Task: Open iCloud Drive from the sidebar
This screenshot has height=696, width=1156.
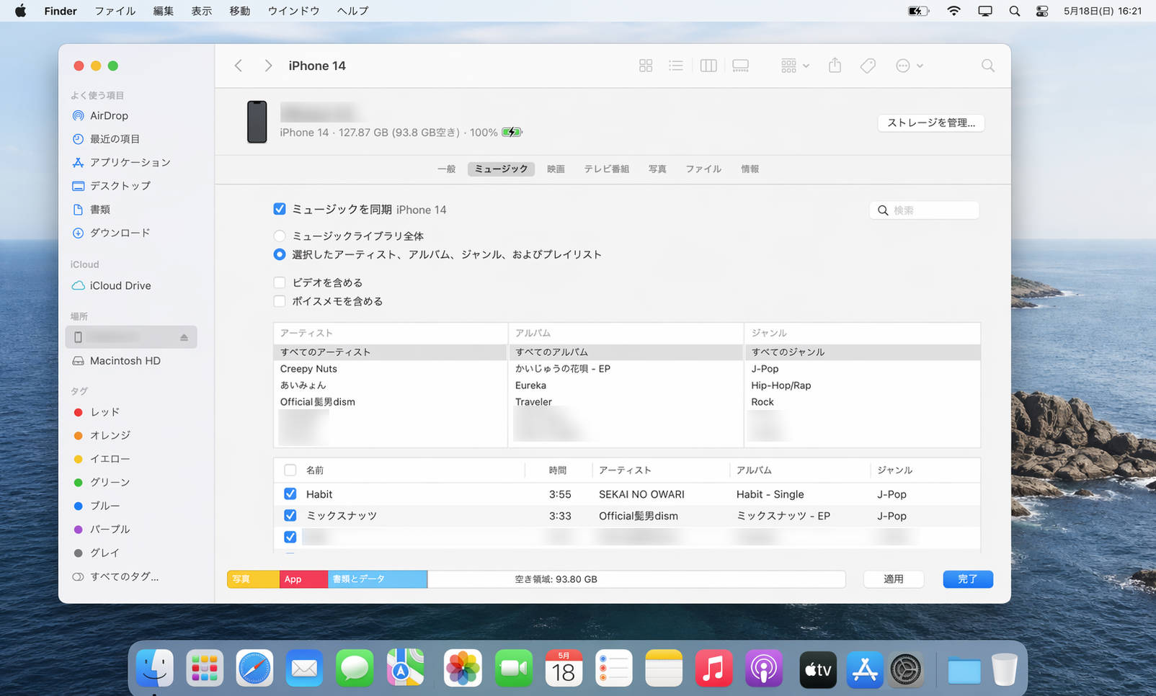Action: [x=120, y=285]
